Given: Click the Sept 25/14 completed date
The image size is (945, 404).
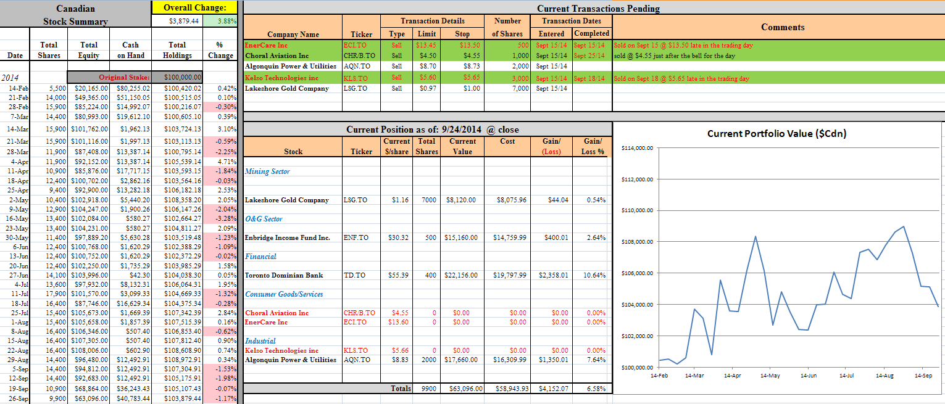Looking at the screenshot, I should [x=592, y=56].
